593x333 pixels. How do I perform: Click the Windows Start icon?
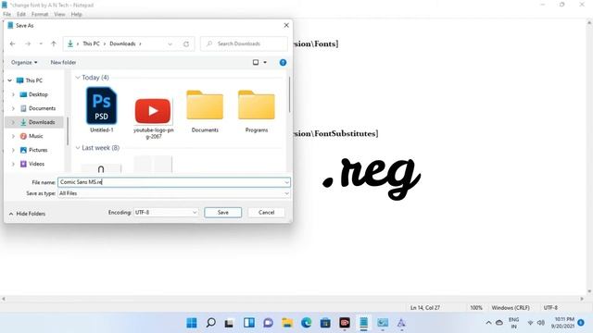(192, 323)
